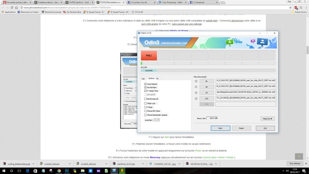Open the Windows Start menu
Image resolution: width=309 pixels, height=174 pixels.
3,171
